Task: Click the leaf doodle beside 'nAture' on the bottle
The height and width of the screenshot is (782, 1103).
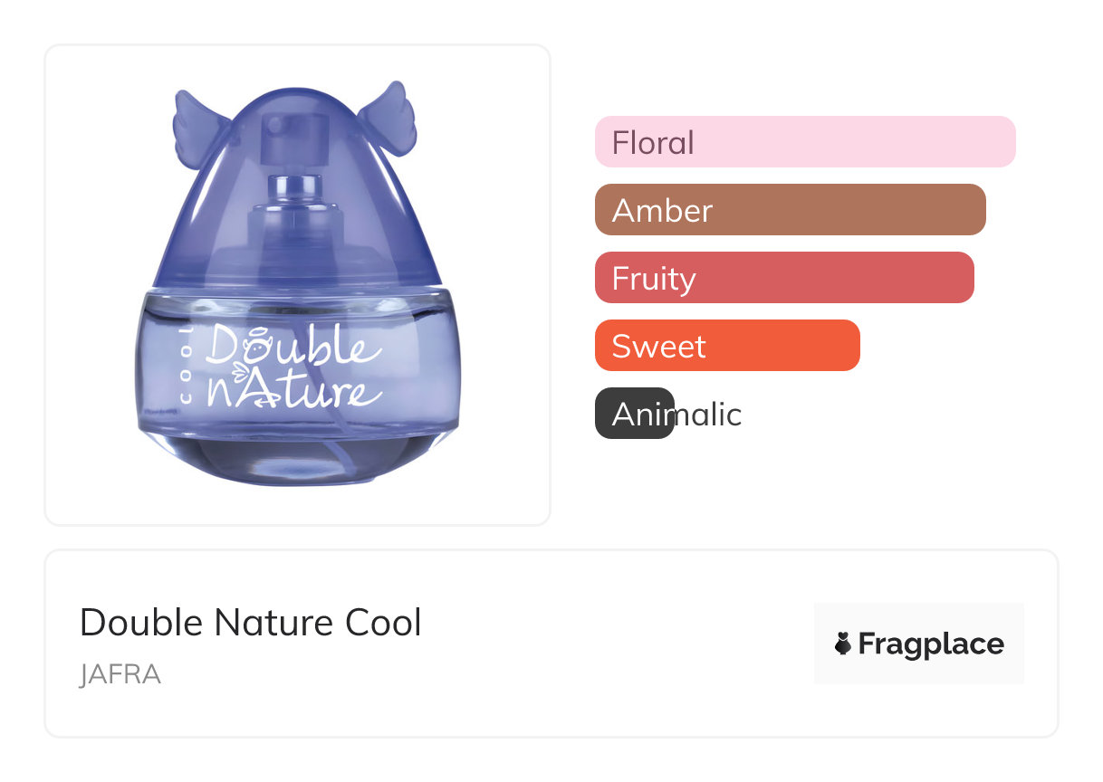Action: pos(238,370)
